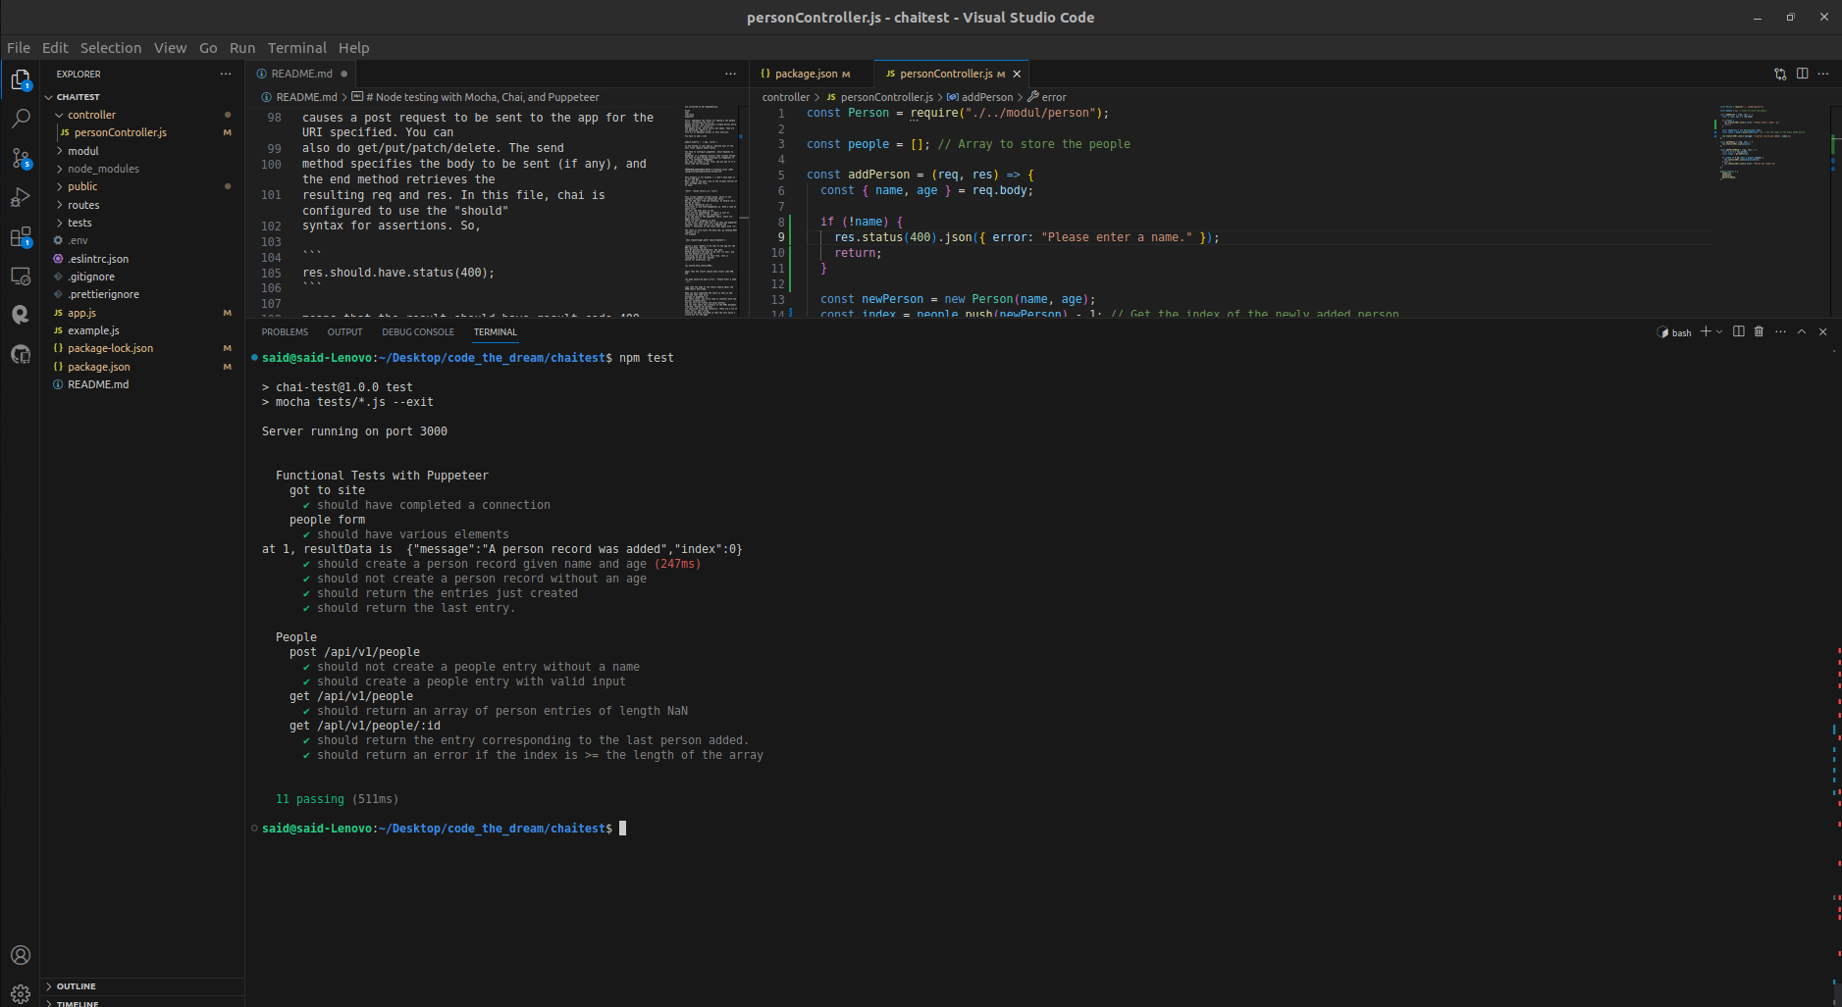Open the Selection menu
The image size is (1842, 1007).
(x=111, y=47)
